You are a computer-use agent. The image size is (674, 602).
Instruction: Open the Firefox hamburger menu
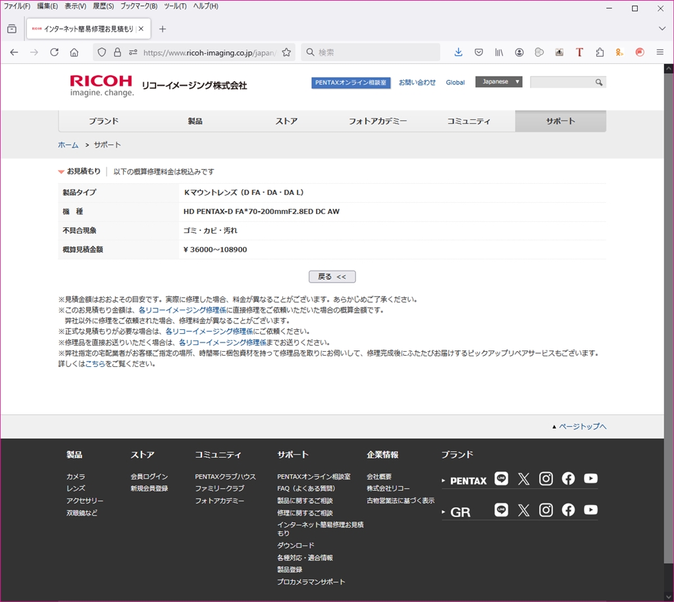pyautogui.click(x=660, y=53)
